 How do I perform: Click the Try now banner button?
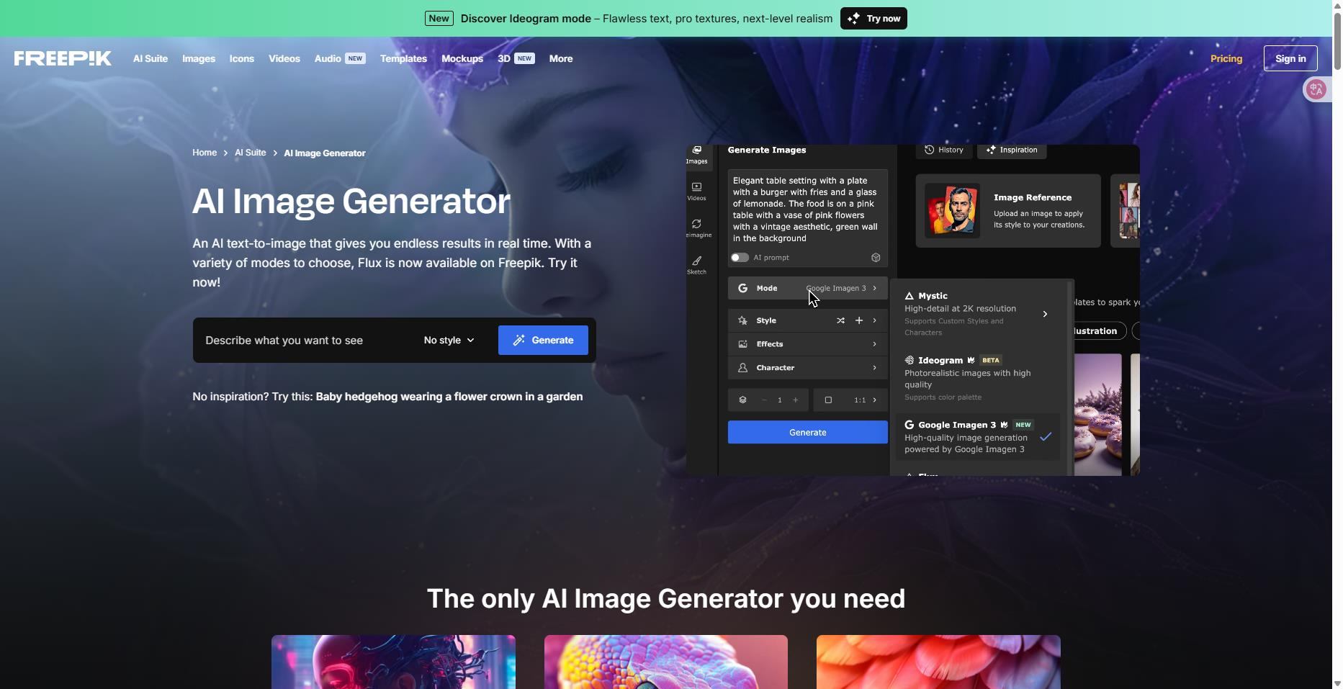click(x=873, y=19)
